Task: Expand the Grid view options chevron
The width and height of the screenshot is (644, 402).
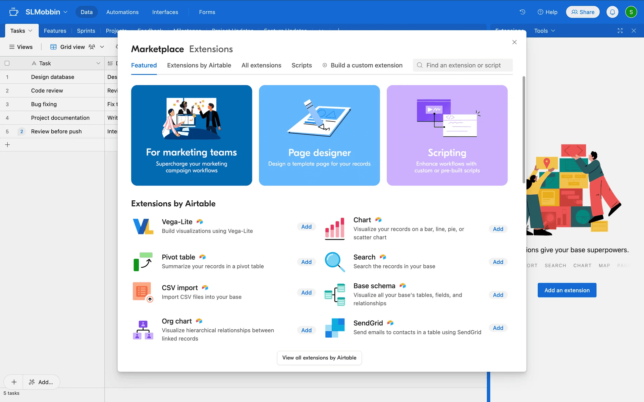Action: pos(102,47)
